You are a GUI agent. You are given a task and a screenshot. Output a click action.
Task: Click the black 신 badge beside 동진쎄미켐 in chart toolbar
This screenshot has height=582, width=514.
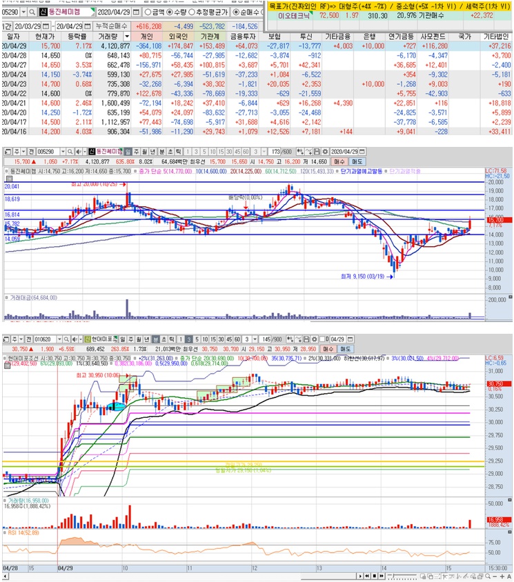coord(92,152)
